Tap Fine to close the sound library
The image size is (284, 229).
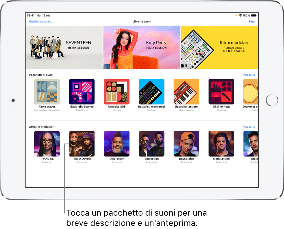pos(252,22)
